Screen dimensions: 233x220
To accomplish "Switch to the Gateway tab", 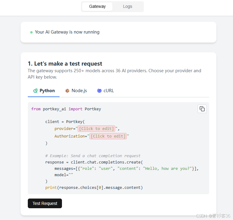I will 97,7.
